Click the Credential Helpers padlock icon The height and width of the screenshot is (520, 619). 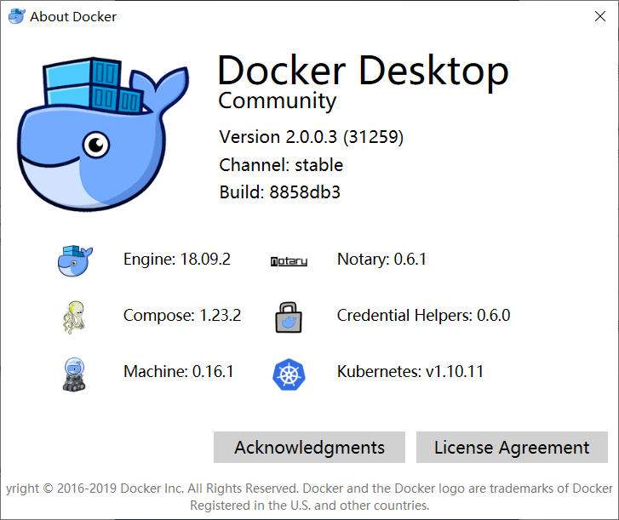tap(289, 317)
